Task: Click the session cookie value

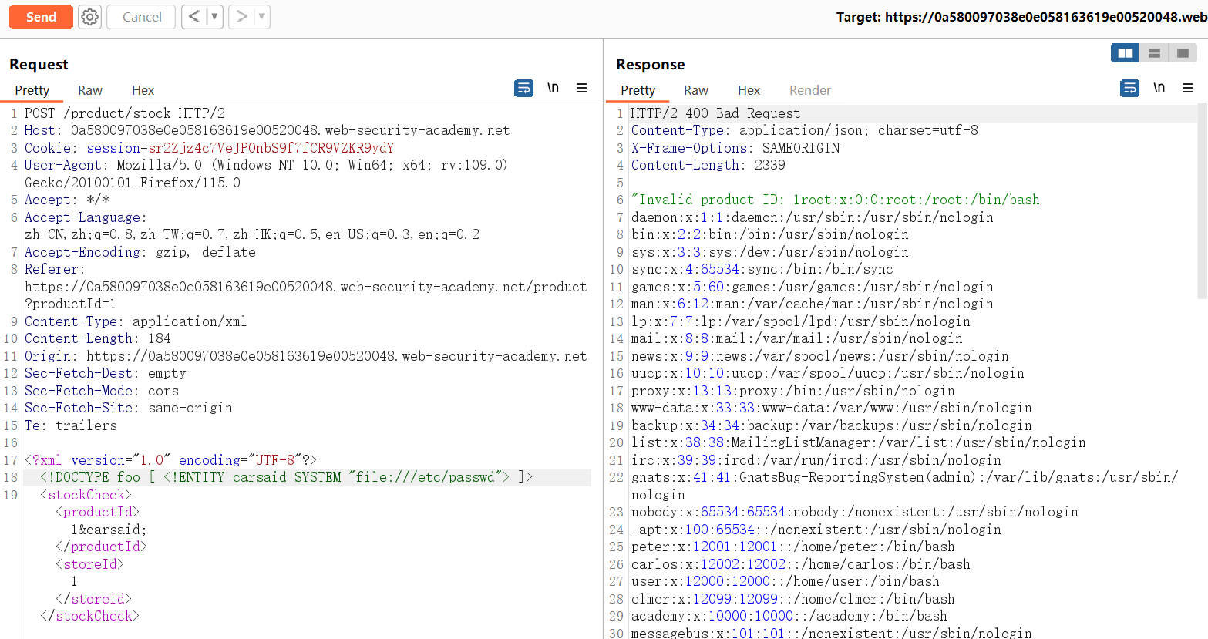Action: [x=271, y=148]
